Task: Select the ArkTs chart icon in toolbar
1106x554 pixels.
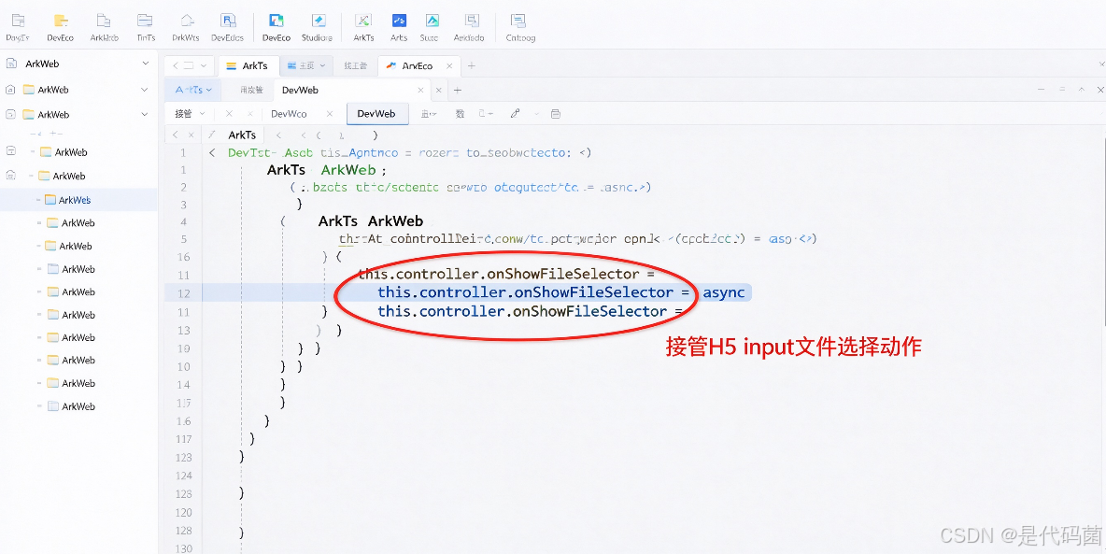Action: (363, 21)
